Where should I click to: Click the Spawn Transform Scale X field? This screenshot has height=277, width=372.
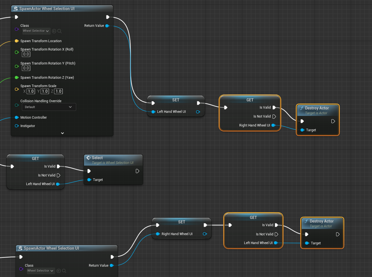(x=31, y=91)
